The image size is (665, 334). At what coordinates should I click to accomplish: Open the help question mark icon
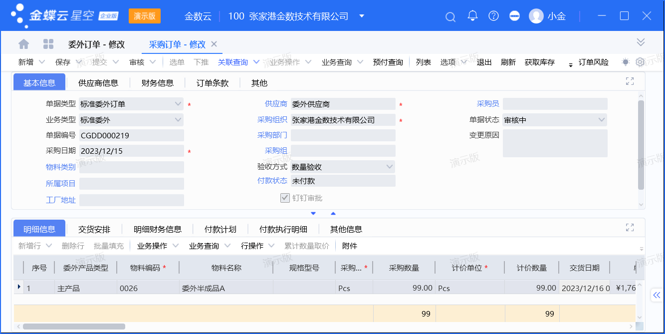pyautogui.click(x=493, y=16)
